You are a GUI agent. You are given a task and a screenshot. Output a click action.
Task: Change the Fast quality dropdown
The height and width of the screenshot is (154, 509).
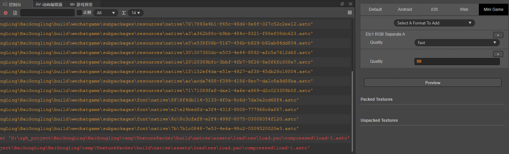pyautogui.click(x=457, y=43)
